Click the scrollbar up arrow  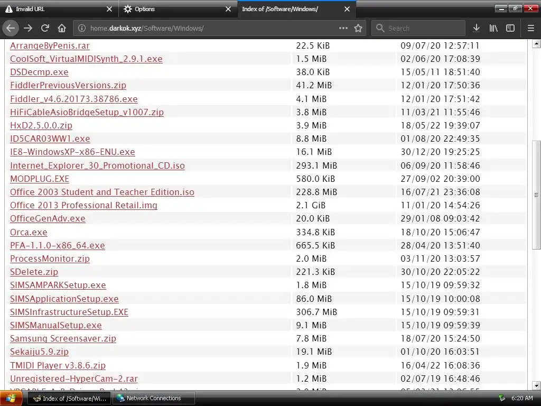536,43
